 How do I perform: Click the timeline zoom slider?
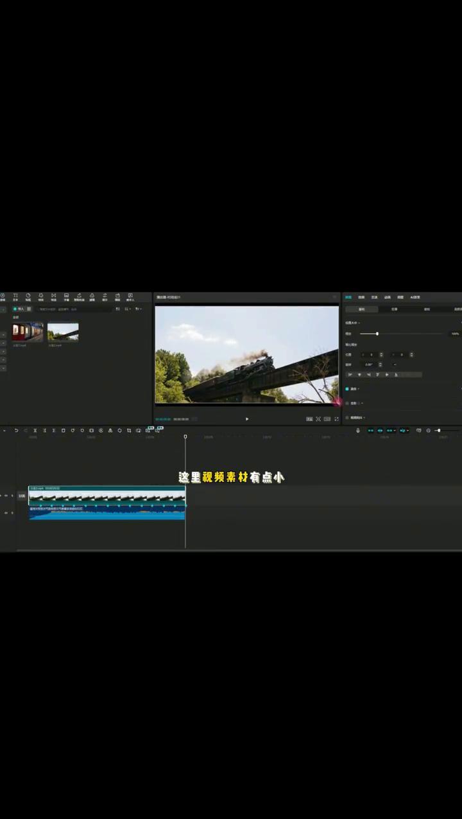(438, 430)
